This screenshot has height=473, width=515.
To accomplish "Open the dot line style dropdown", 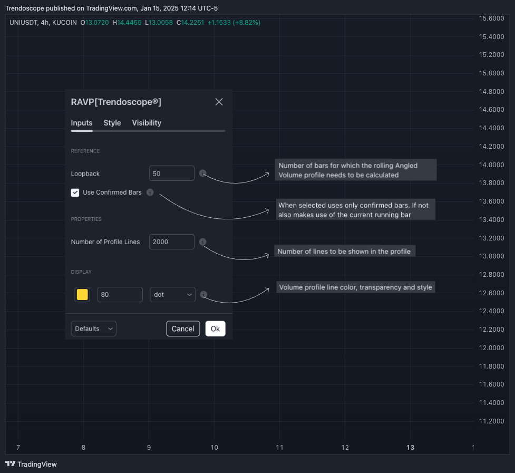I will [172, 295].
